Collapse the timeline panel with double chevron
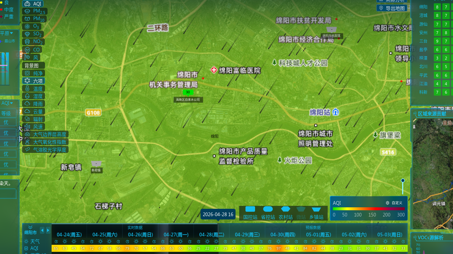 (x=30, y=227)
